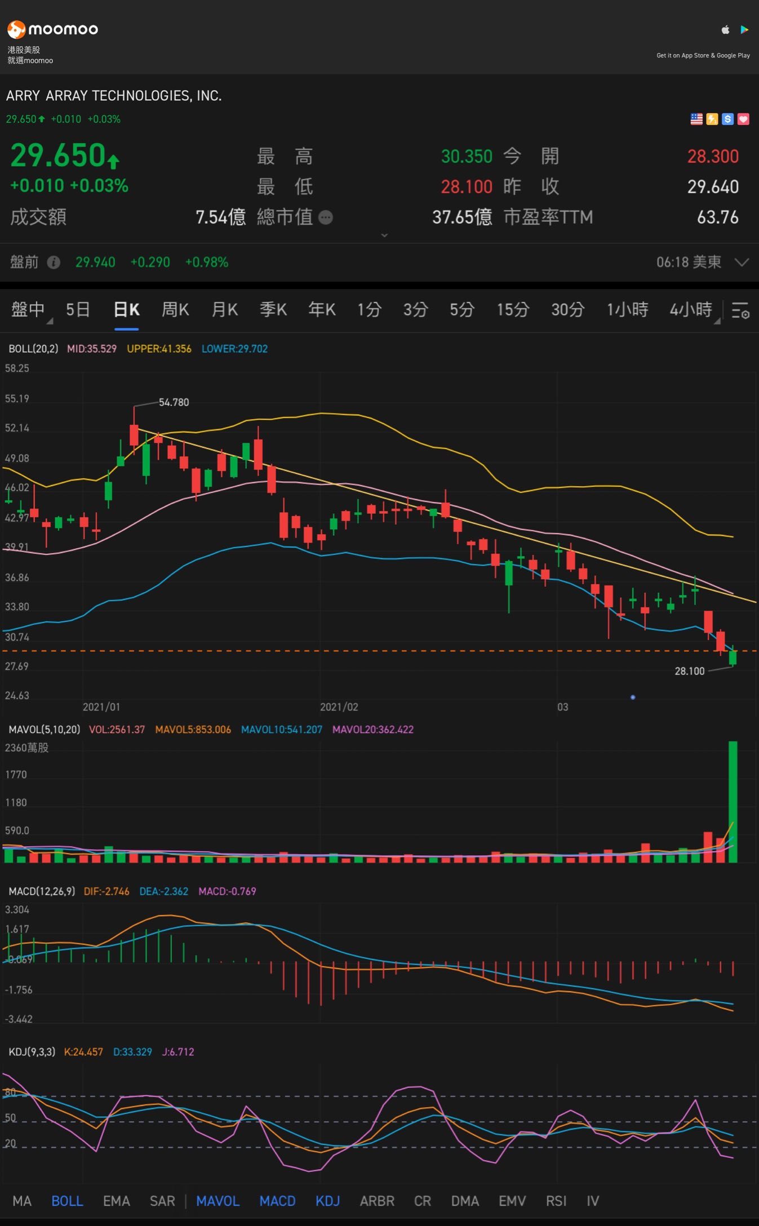
Task: Toggle the ARBR sub-indicator
Action: (377, 1201)
